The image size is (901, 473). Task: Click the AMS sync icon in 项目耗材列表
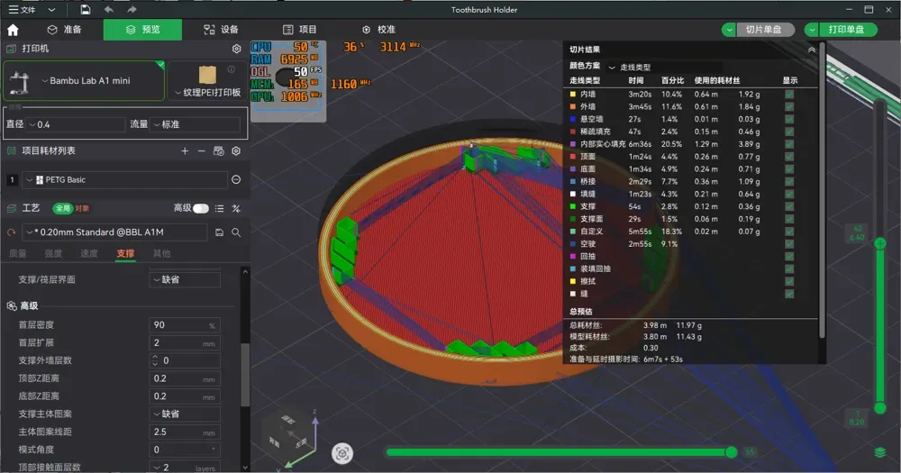(218, 151)
